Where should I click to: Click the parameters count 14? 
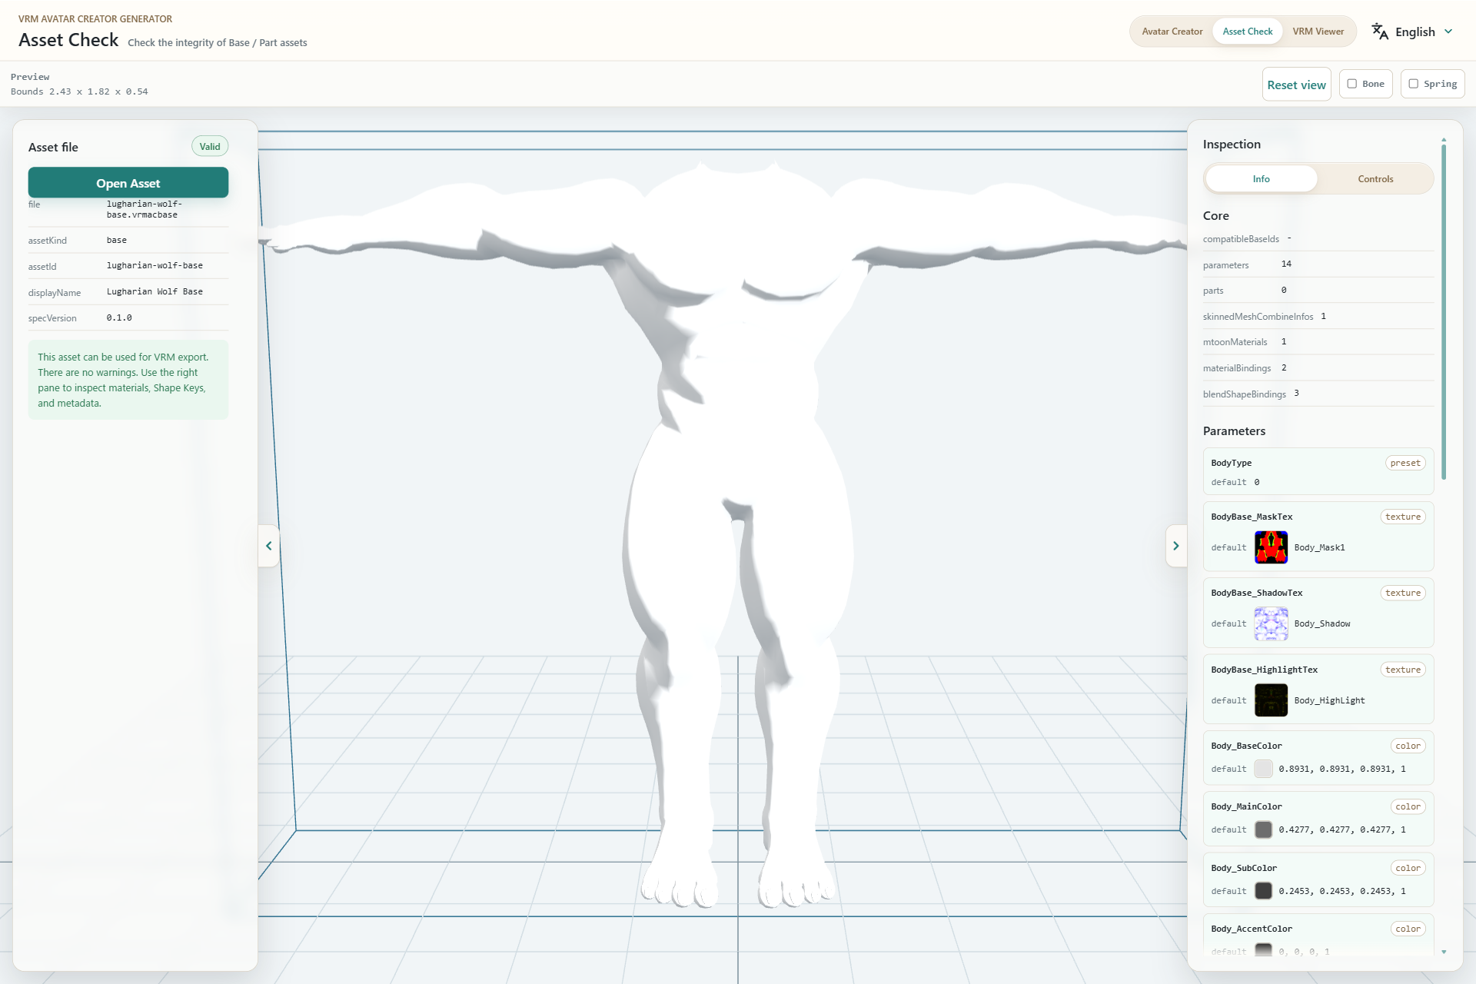pos(1286,264)
